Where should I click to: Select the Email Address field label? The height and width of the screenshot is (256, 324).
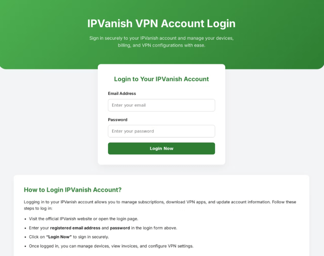click(x=122, y=94)
